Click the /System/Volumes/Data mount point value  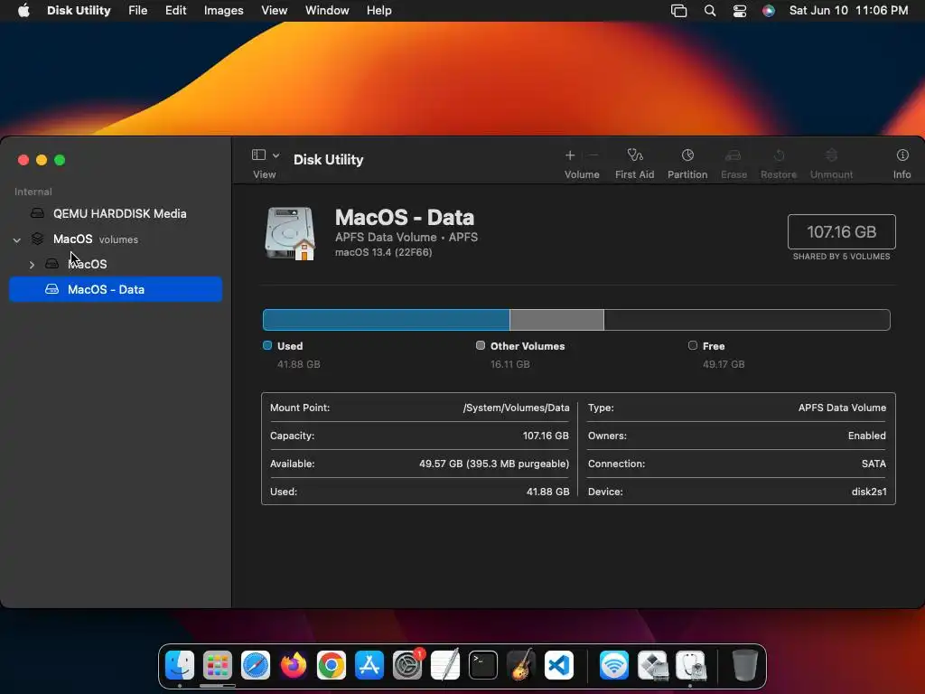pyautogui.click(x=516, y=408)
